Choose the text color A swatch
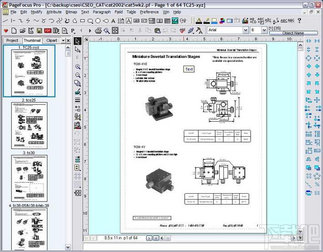The height and width of the screenshot is (252, 323). click(199, 21)
